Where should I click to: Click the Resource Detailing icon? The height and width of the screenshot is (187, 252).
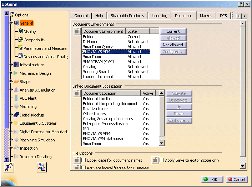(x=16, y=156)
